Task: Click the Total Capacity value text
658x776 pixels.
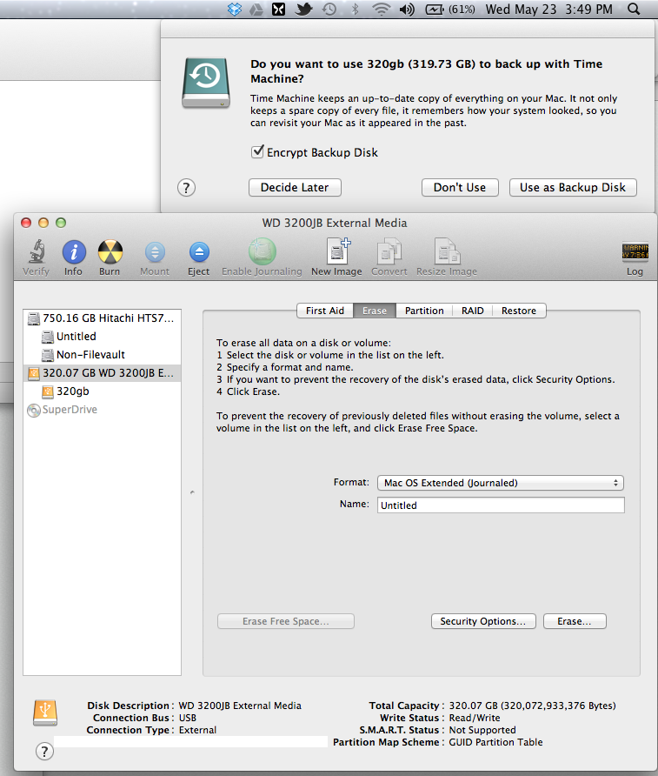Action: click(533, 706)
